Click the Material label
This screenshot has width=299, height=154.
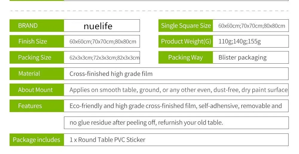coord(36,74)
